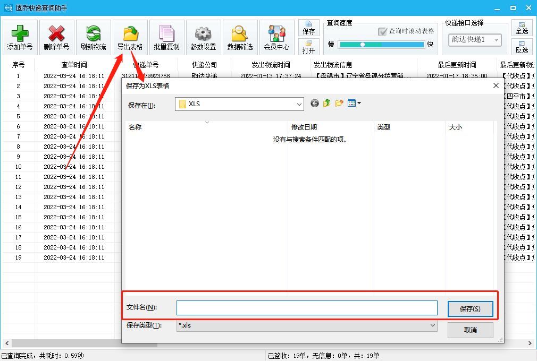
Task: Go back using the dialog back arrow
Action: [314, 103]
